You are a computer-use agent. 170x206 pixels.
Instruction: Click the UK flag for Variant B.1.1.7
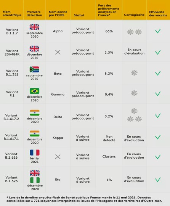coord(34,27)
